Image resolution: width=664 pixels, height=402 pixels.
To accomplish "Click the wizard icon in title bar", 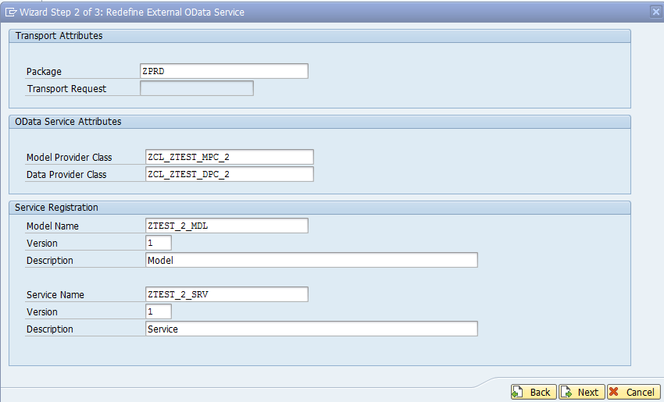I will 11,12.
